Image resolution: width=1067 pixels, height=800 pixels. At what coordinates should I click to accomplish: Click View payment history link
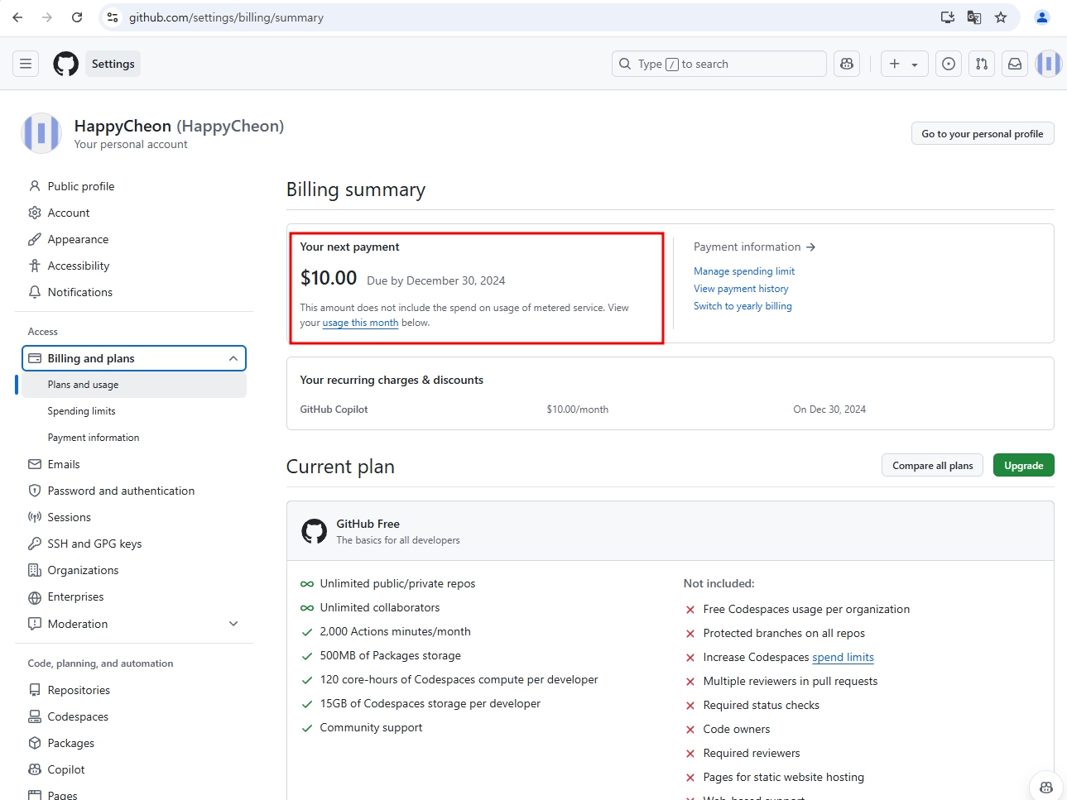(x=741, y=289)
